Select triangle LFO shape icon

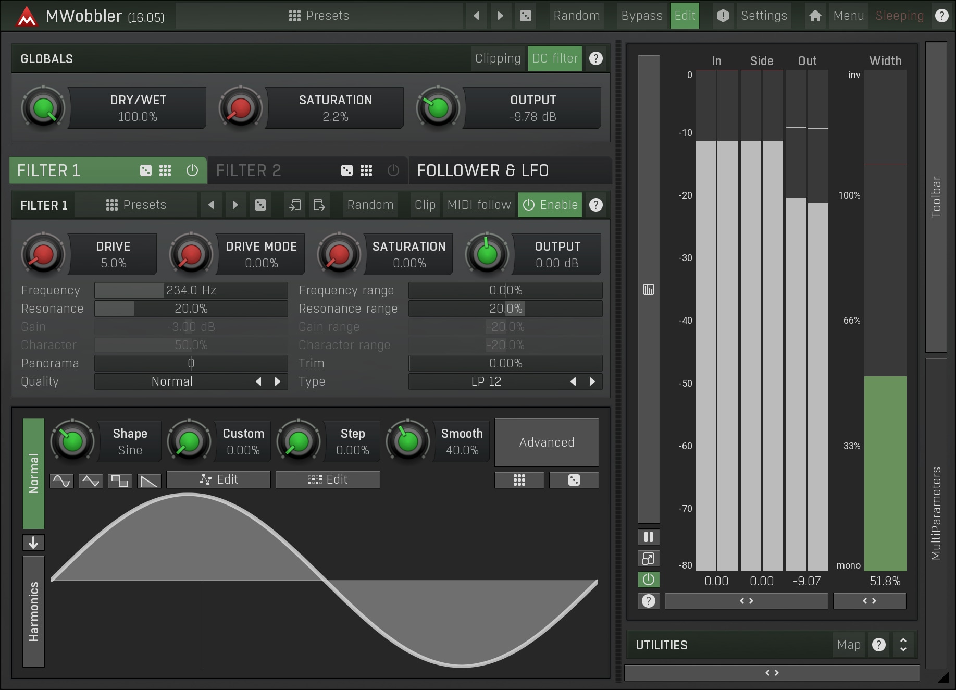(x=91, y=480)
